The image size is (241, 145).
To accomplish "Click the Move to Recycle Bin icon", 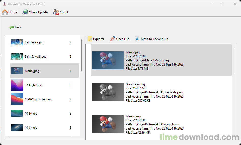I will (137, 39).
